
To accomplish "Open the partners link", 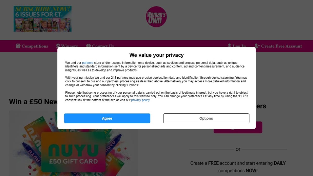I will (x=88, y=63).
